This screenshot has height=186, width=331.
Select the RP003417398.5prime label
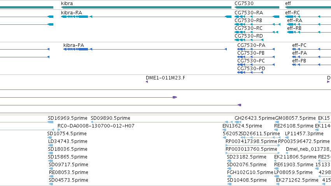tap(251, 141)
